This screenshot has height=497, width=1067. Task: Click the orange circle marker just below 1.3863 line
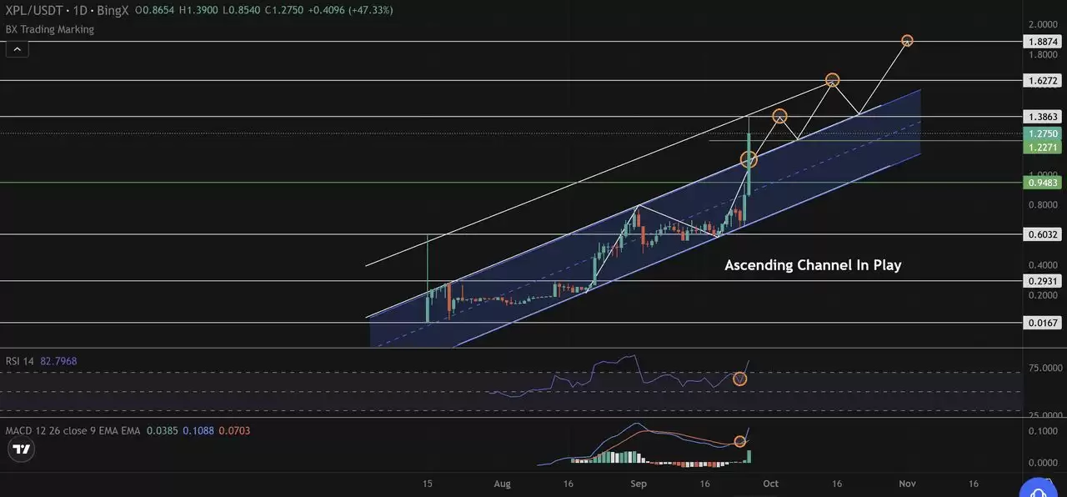(779, 116)
